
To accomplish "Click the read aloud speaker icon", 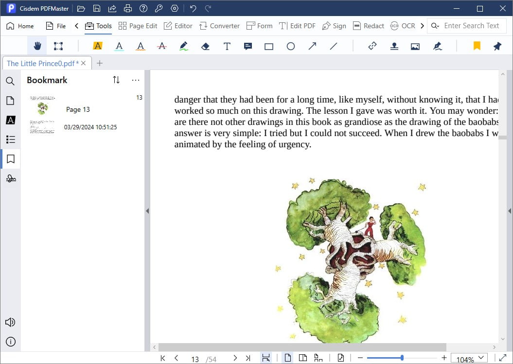I will pos(10,322).
